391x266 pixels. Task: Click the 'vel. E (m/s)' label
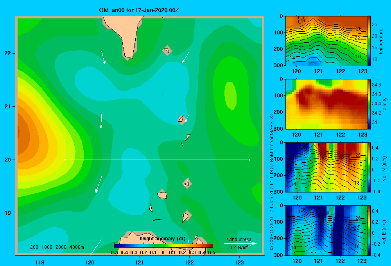(384, 232)
